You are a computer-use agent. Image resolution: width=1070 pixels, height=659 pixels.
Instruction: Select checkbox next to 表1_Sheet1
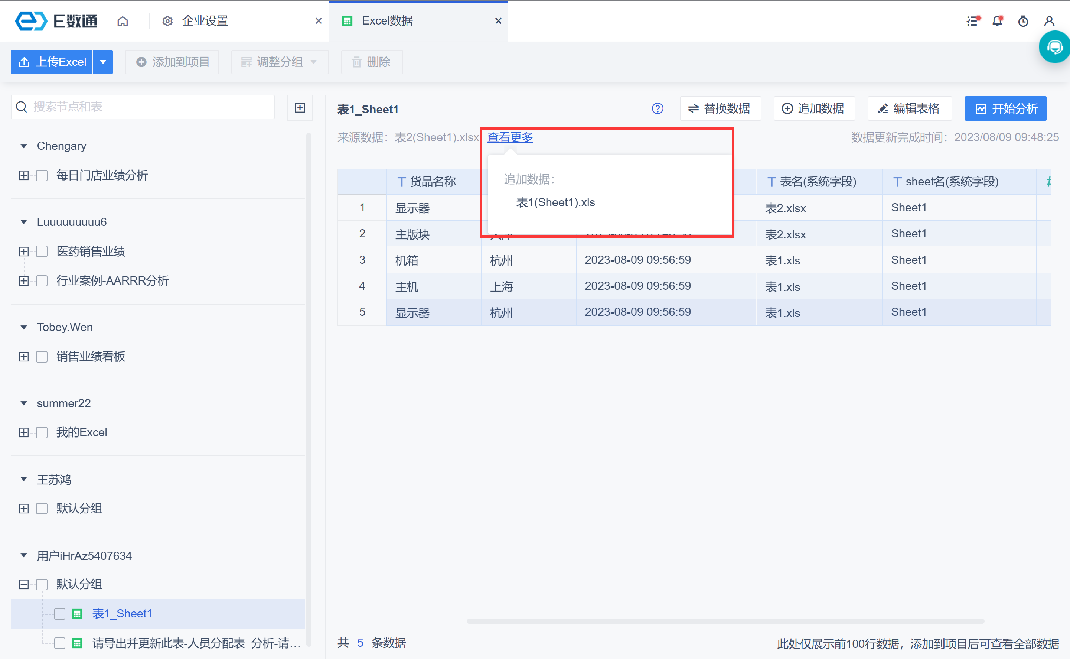click(x=60, y=614)
